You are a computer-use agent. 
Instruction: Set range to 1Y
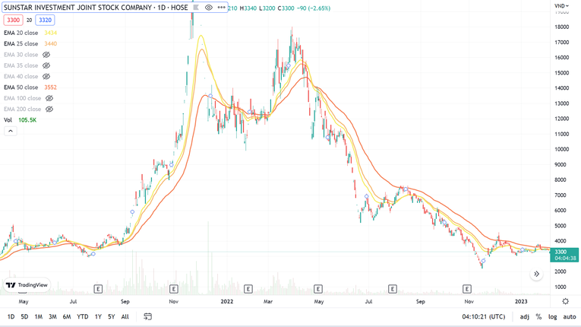[98, 316]
